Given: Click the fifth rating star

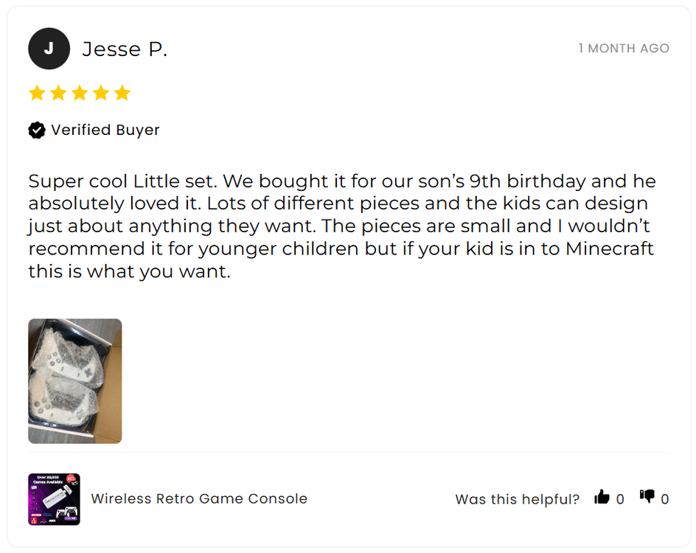Looking at the screenshot, I should click(x=122, y=93).
